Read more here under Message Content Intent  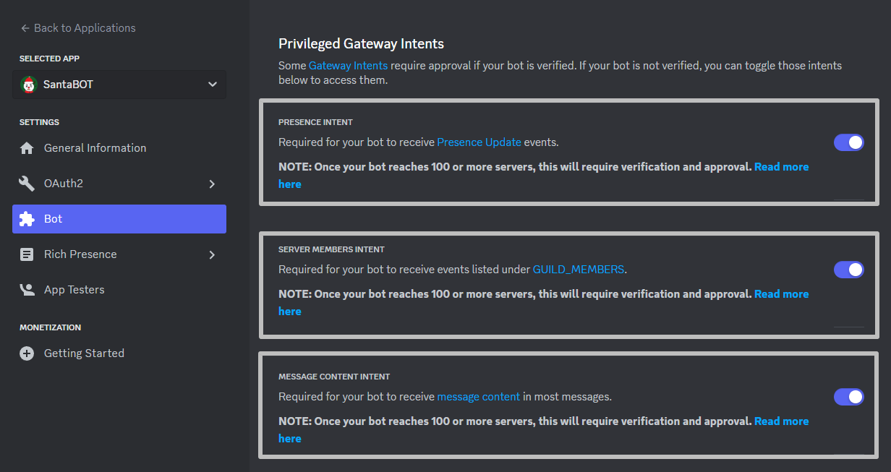pyautogui.click(x=781, y=421)
